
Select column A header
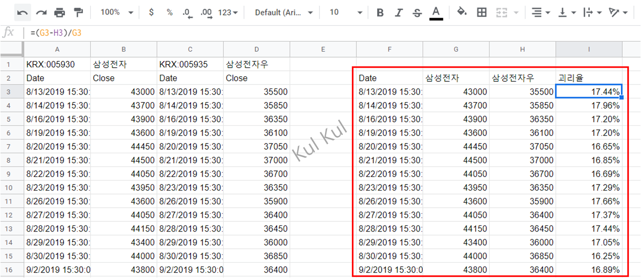point(57,49)
